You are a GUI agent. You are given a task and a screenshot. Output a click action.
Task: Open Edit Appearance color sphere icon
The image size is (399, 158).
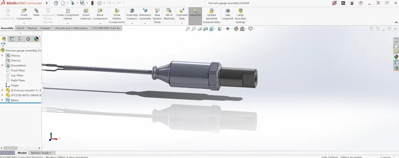(x=236, y=29)
